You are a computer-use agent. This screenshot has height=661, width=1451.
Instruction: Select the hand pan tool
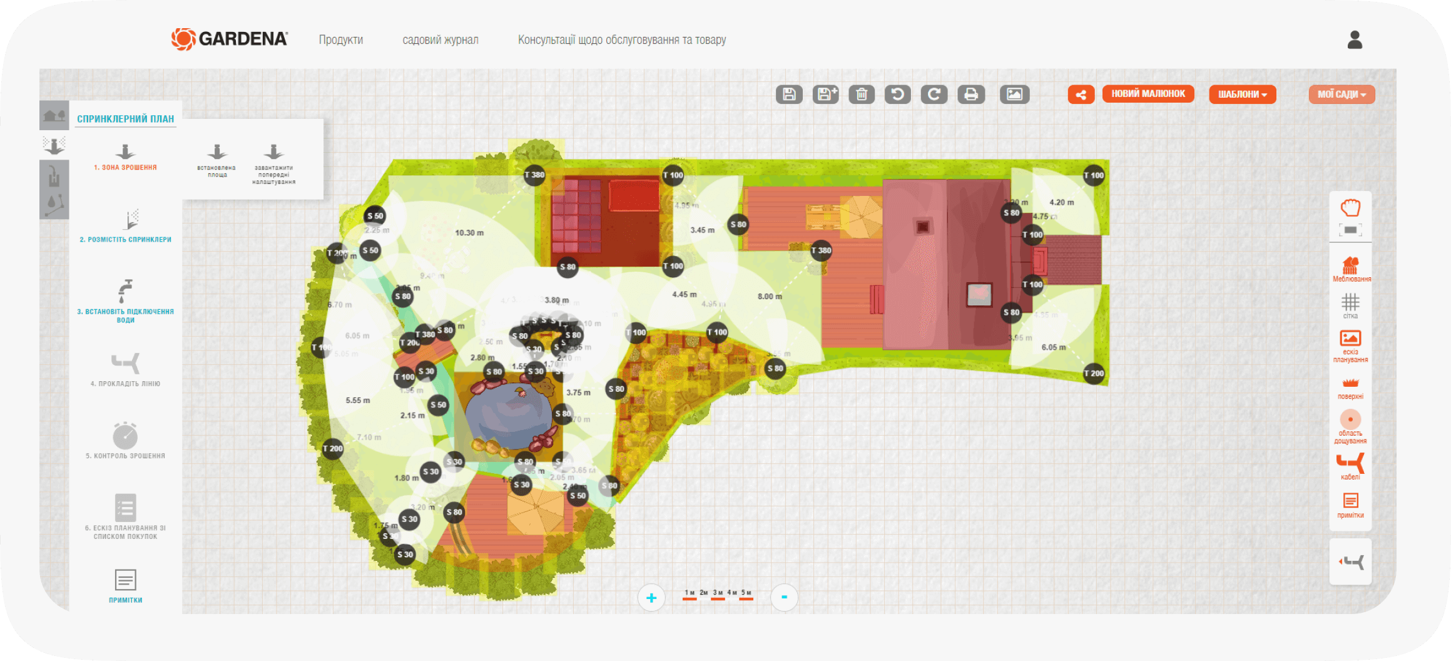1350,208
